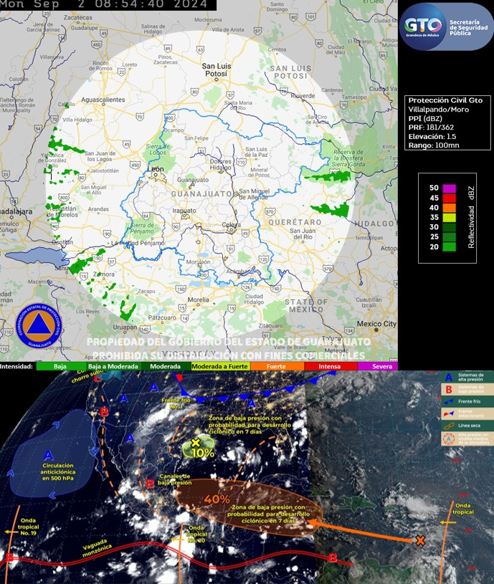Click the 'Severa' magenta intensity segment

point(377,366)
